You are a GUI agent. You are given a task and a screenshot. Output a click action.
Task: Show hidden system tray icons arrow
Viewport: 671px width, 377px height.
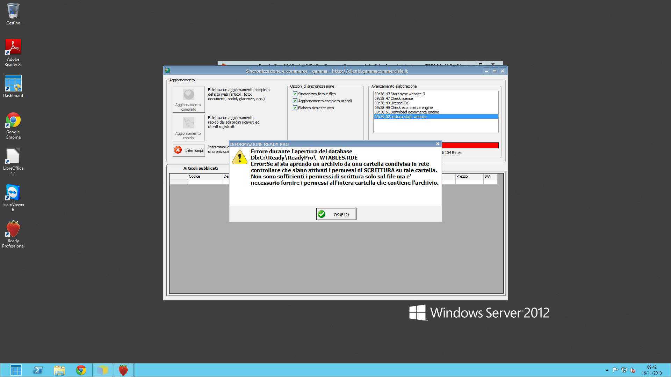tap(607, 370)
